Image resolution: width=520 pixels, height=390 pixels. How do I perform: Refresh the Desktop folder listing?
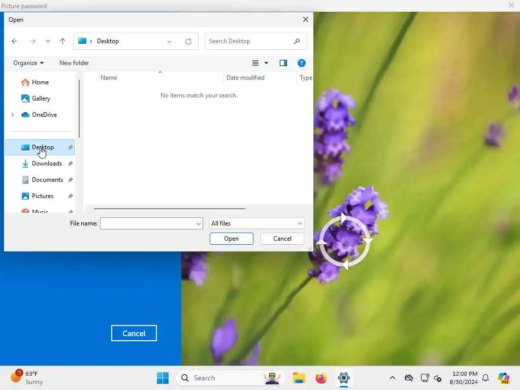[188, 42]
